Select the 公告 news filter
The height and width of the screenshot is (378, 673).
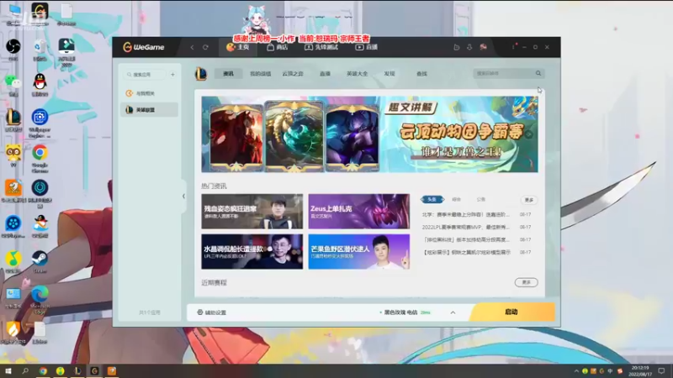click(x=480, y=199)
